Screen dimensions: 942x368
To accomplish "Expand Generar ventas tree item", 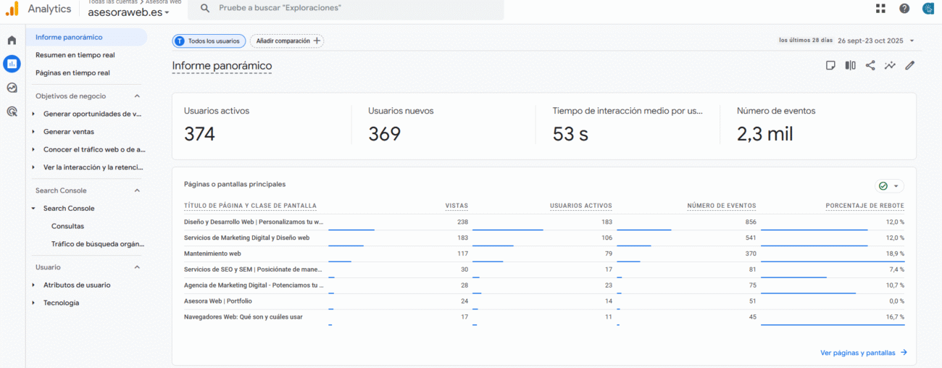I will pyautogui.click(x=33, y=132).
